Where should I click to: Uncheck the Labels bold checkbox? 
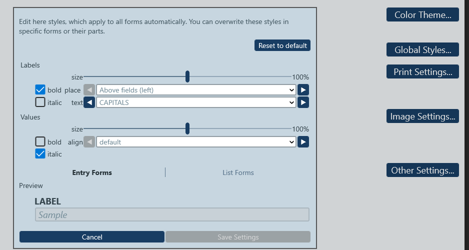[40, 90]
